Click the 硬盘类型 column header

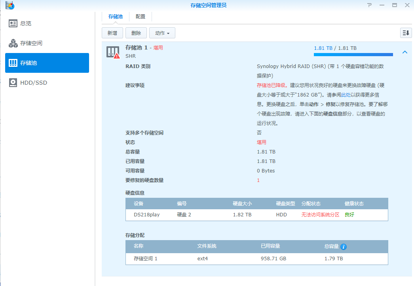click(x=286, y=204)
